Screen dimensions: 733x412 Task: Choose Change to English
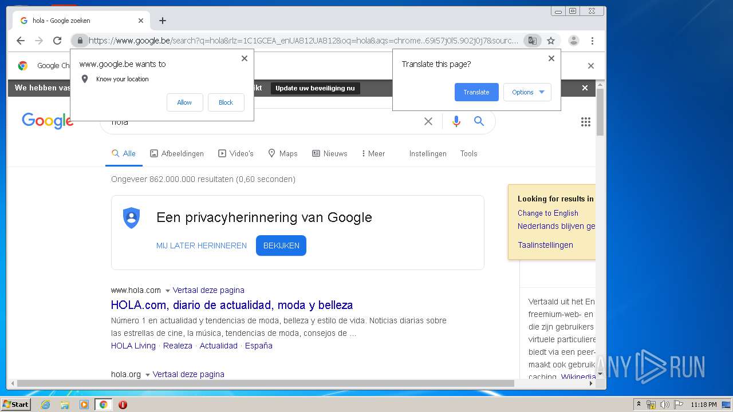tap(548, 213)
